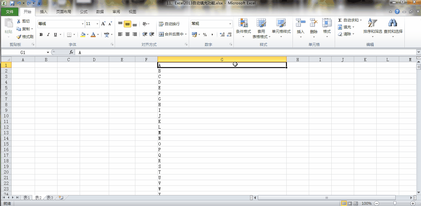Image resolution: width=421 pixels, height=206 pixels.
Task: Click Delete cells (删除)
Action: click(313, 28)
